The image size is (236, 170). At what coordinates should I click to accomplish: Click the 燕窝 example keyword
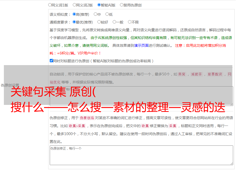tap(182, 74)
